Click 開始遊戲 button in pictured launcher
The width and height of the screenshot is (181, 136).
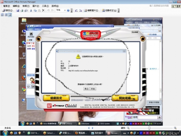(x=125, y=98)
